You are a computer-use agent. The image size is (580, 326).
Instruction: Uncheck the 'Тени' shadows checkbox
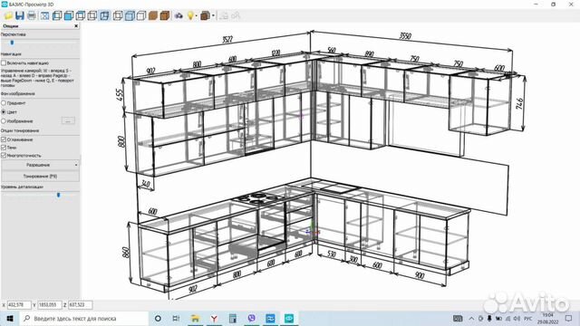[x=4, y=148]
